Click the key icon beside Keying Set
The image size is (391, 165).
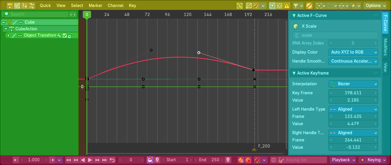click(x=281, y=160)
